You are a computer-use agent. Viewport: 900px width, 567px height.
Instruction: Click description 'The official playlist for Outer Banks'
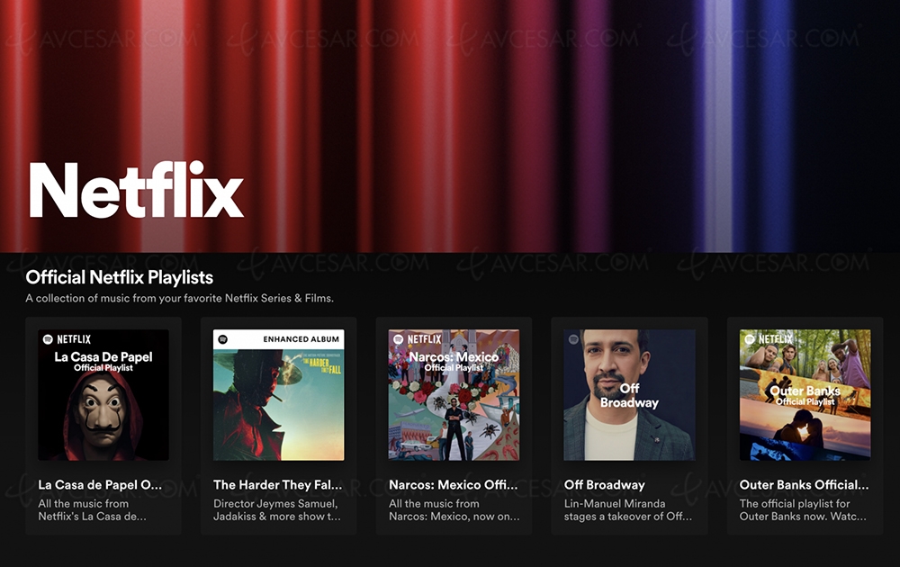point(803,510)
